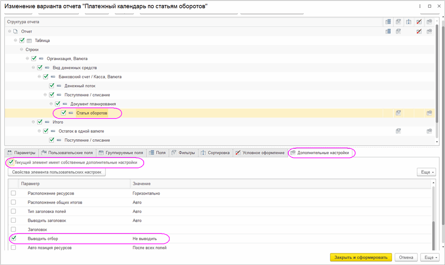Open the Еще dropdown above parameter table
Viewport: 445px width, 265px height.
pyautogui.click(x=425, y=172)
